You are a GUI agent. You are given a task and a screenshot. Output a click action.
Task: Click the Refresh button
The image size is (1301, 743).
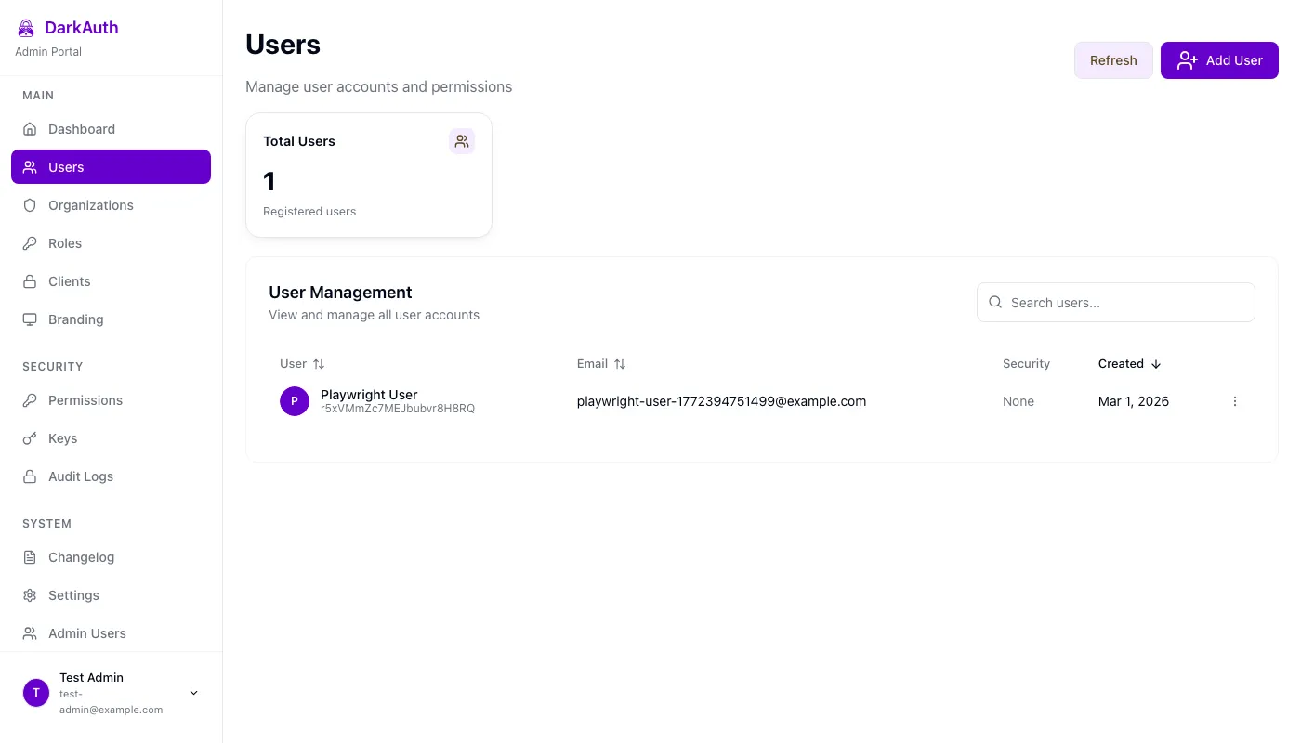point(1113,59)
